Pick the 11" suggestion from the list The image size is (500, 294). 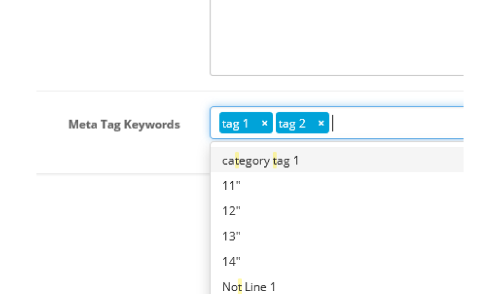pos(336,186)
